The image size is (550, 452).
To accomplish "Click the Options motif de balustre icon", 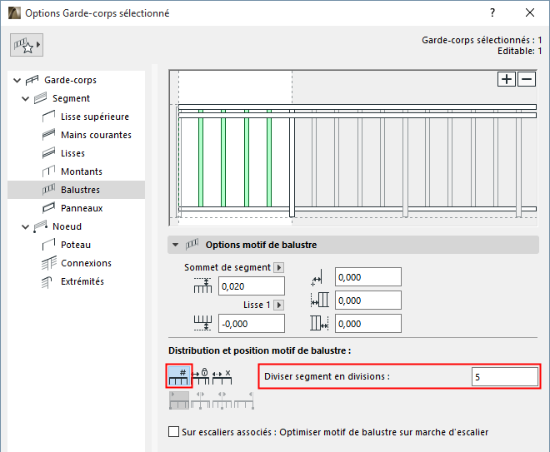I will coord(192,244).
